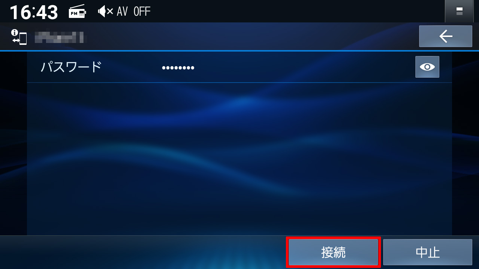Tap the パスワード label
The height and width of the screenshot is (269, 479).
coord(71,67)
